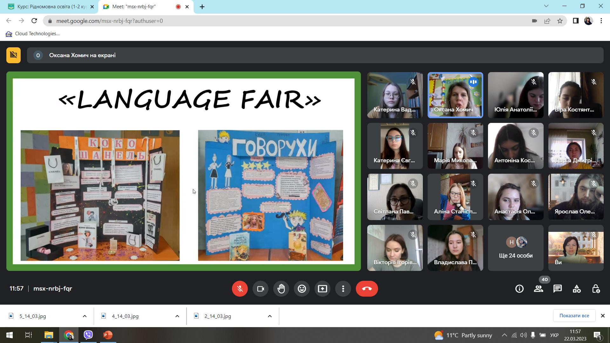Toggle the presentation unpin icon
Image resolution: width=610 pixels, height=343 pixels.
(x=13, y=55)
